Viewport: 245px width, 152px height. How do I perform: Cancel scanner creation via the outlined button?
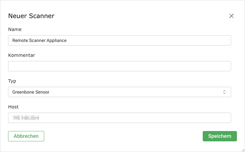pos(26,136)
